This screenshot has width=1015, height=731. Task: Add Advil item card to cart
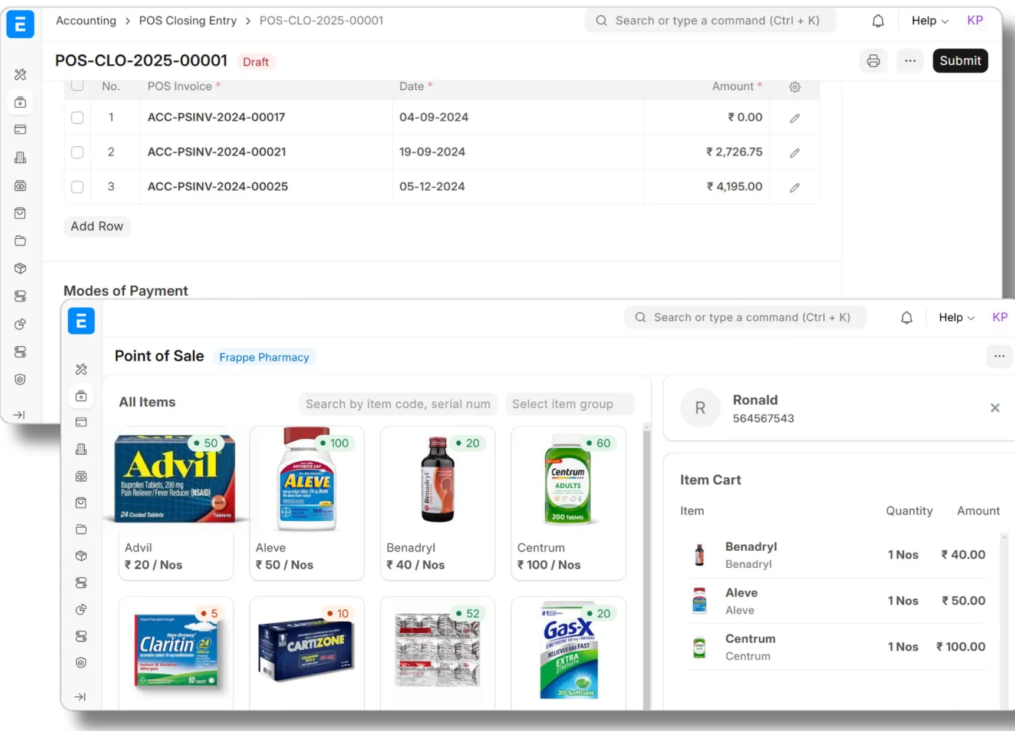(x=176, y=504)
